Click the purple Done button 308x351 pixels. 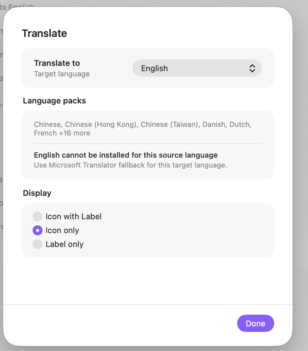point(255,323)
